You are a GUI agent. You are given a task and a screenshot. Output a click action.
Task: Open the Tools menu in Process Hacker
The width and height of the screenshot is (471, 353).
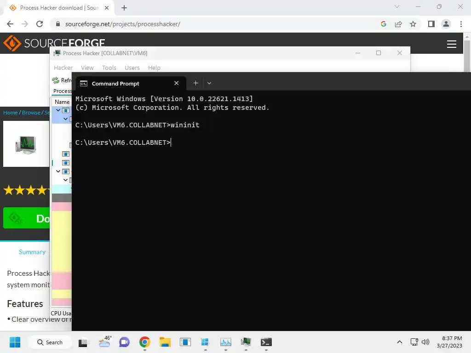click(109, 68)
